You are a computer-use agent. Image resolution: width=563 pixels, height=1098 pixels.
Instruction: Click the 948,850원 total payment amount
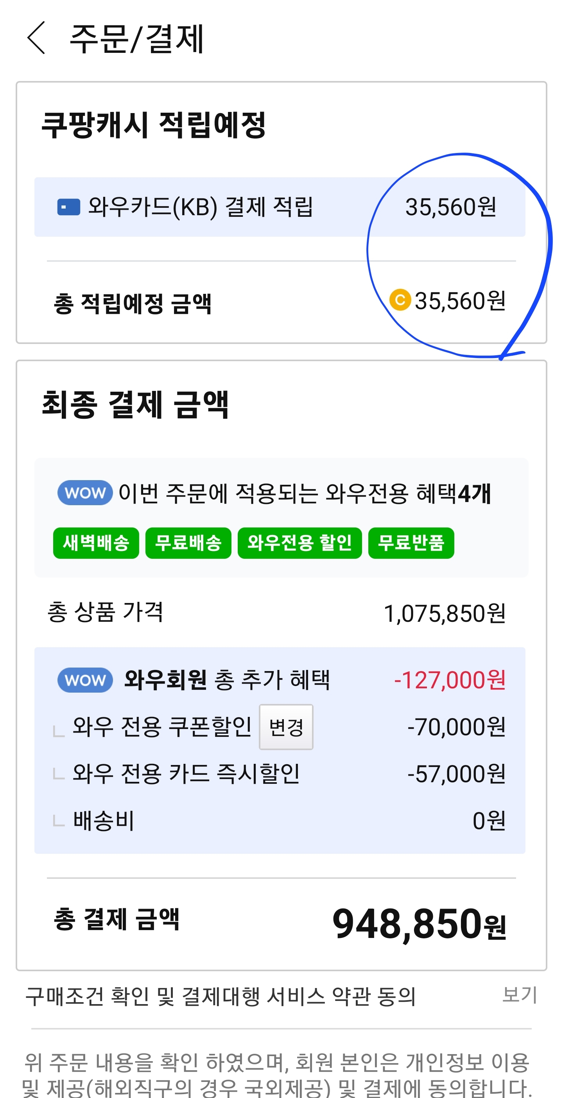(419, 923)
